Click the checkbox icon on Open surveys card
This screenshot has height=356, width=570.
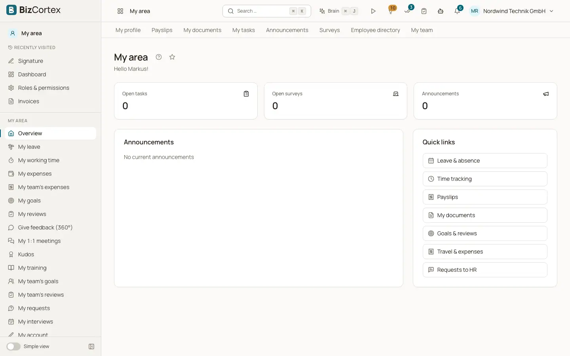point(396,94)
